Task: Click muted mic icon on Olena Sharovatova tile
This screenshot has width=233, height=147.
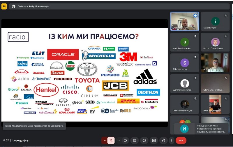Action: tap(226, 78)
